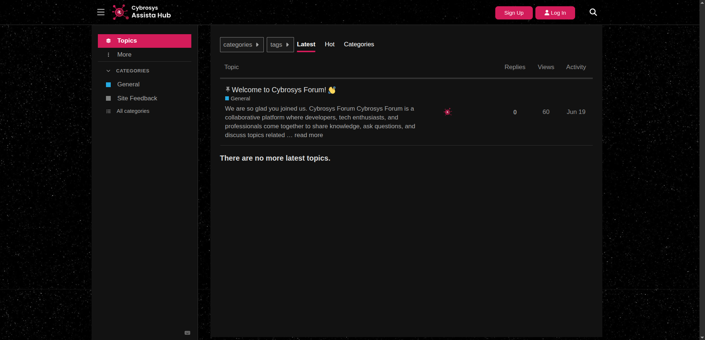Open the search panel
The height and width of the screenshot is (340, 705).
tap(593, 12)
